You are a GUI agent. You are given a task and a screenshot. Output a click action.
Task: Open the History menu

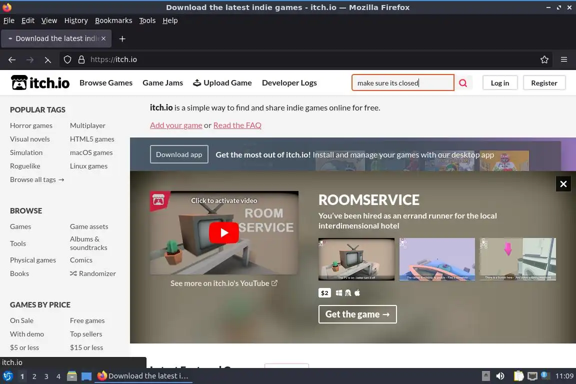click(76, 20)
